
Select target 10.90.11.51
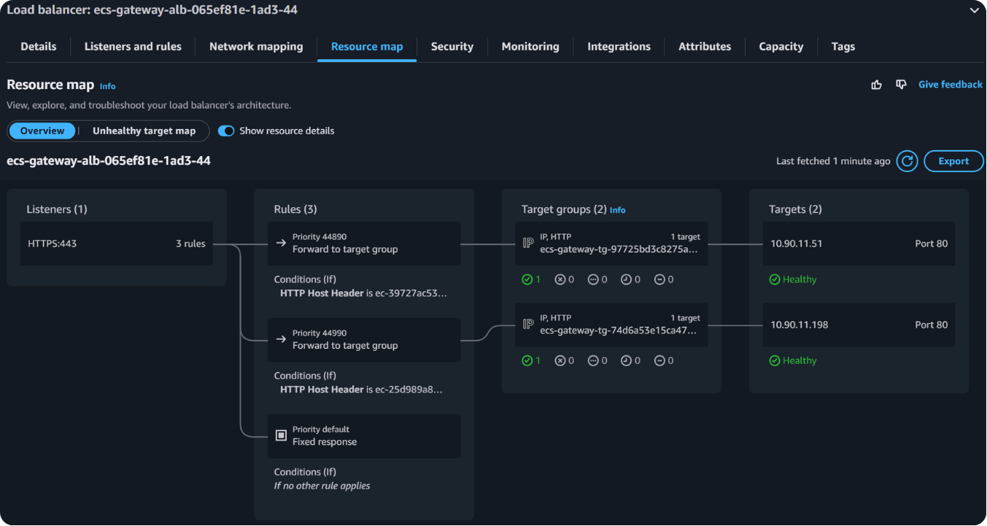coord(859,244)
